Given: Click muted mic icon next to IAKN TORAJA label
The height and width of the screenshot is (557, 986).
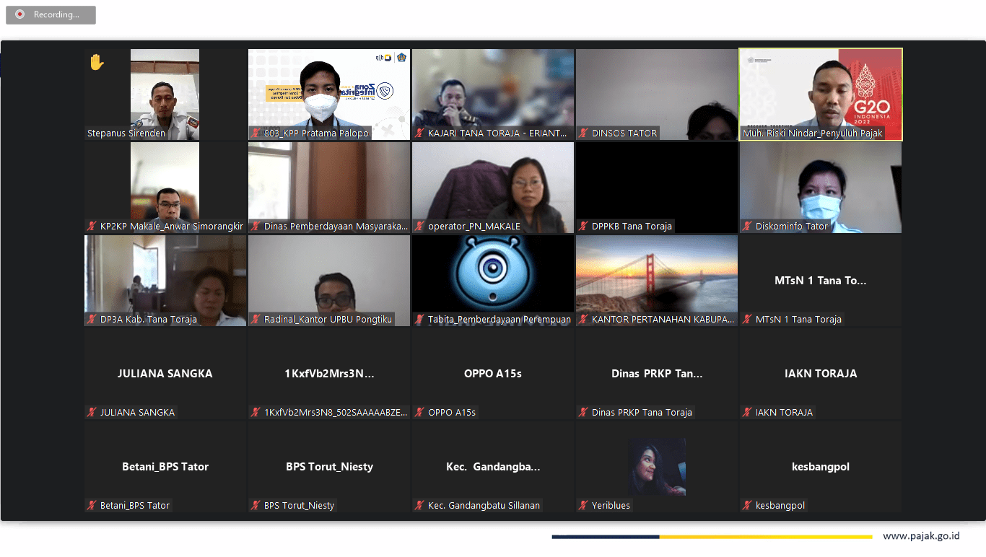Looking at the screenshot, I should click(x=747, y=413).
